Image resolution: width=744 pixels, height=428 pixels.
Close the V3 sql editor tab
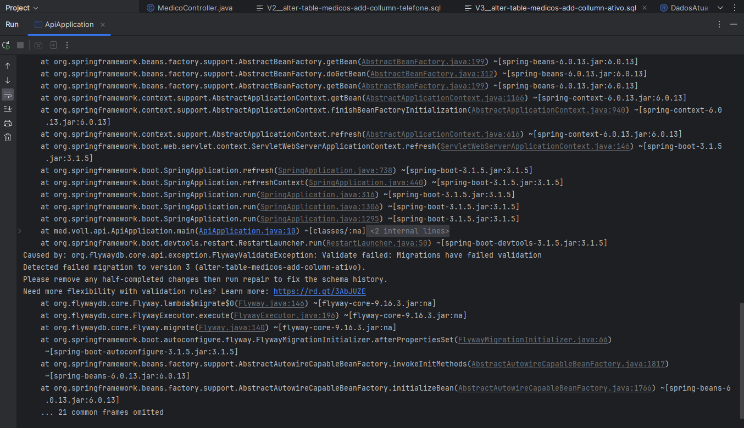coord(645,8)
